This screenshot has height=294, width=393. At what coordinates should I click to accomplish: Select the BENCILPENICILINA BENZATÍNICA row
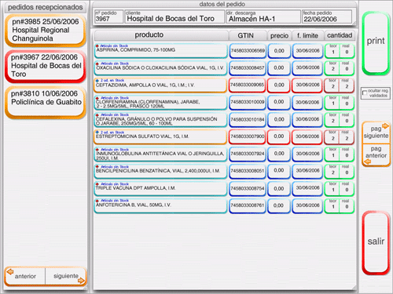tap(160, 171)
